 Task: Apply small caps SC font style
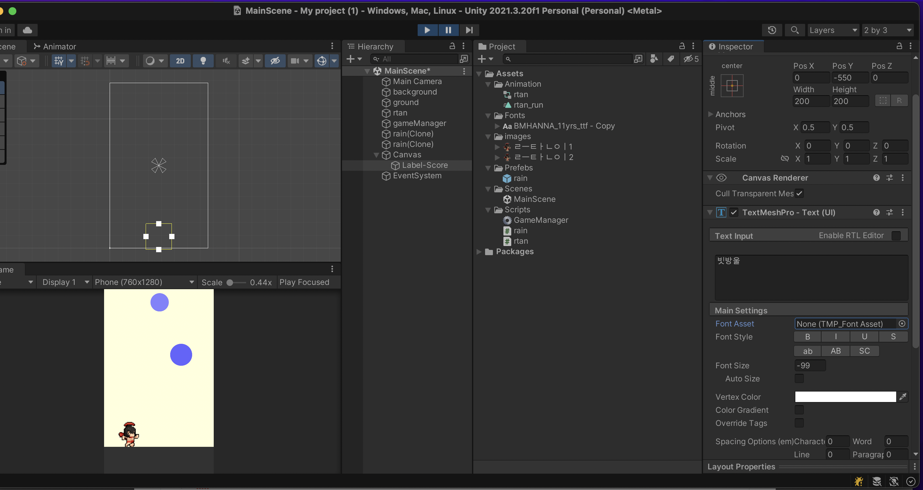(864, 351)
